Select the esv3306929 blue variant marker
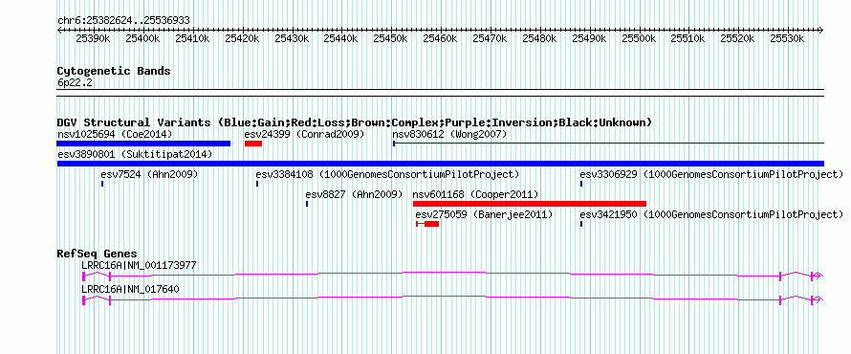This screenshot has height=354, width=851. (581, 184)
